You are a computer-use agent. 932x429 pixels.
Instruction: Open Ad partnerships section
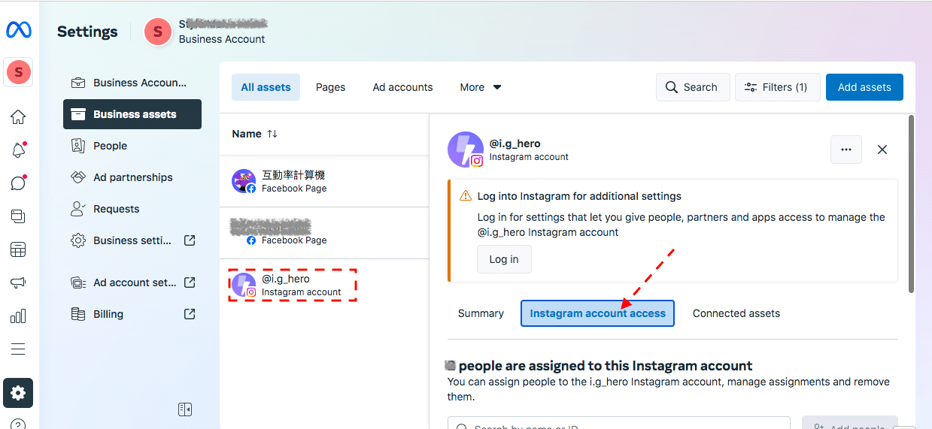(x=132, y=177)
